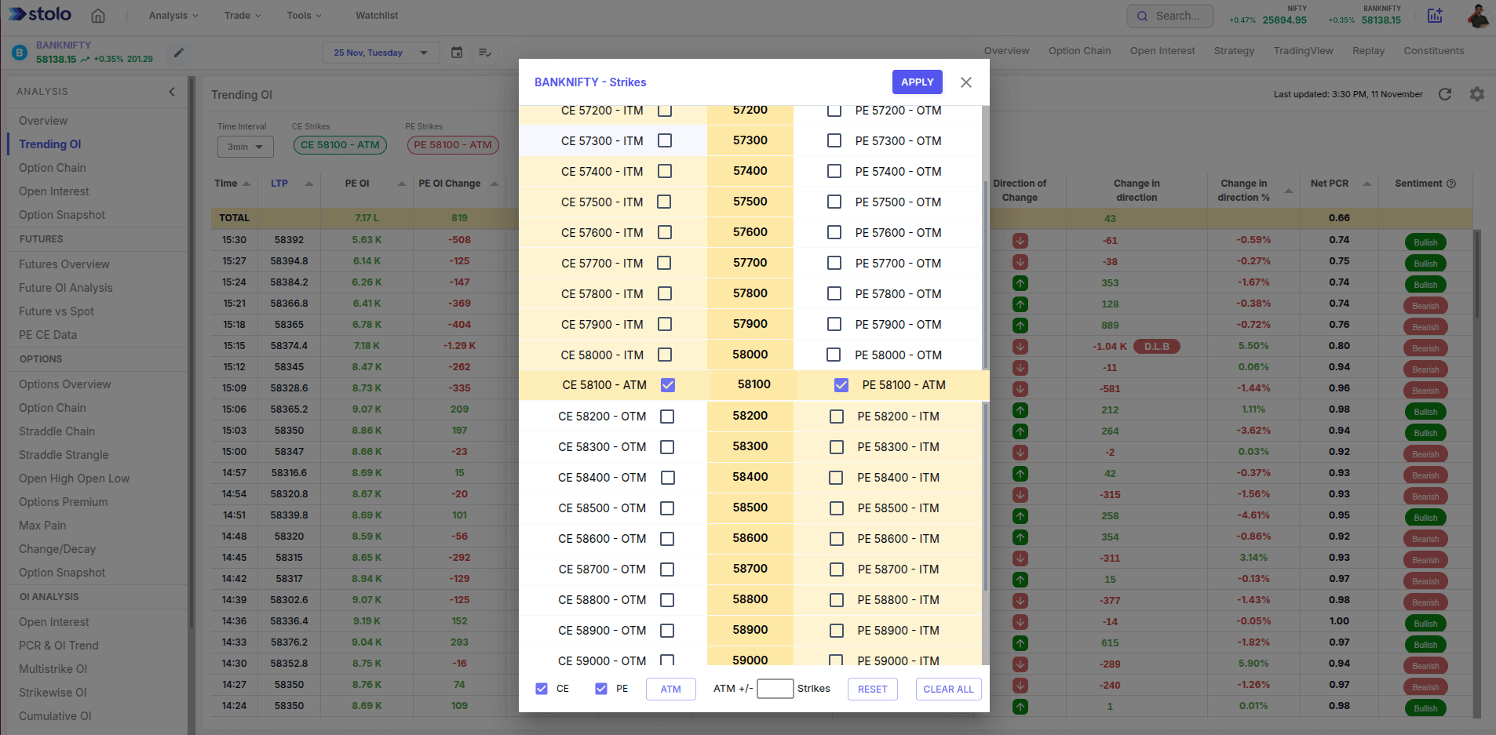1496x735 pixels.
Task: Click the APPLY button
Action: pos(917,82)
